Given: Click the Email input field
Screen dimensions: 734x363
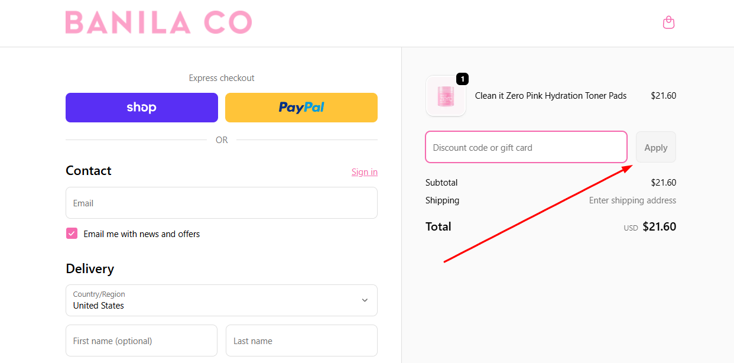Looking at the screenshot, I should pyautogui.click(x=222, y=203).
